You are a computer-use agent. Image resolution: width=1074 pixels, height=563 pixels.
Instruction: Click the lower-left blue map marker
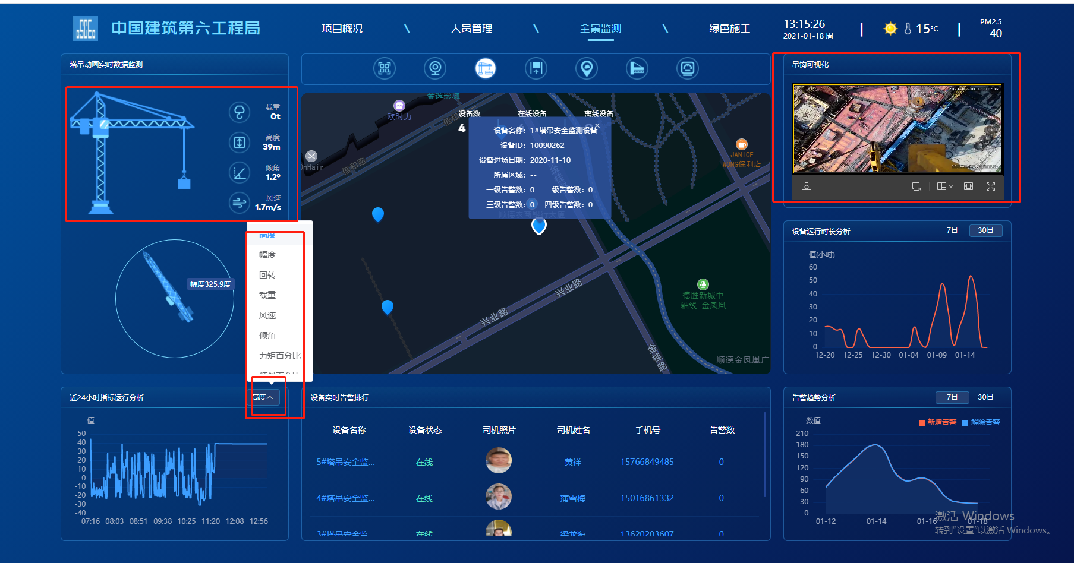point(388,307)
